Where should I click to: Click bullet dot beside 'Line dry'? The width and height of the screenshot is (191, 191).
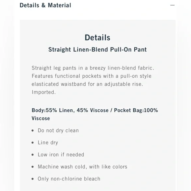pos(33,143)
